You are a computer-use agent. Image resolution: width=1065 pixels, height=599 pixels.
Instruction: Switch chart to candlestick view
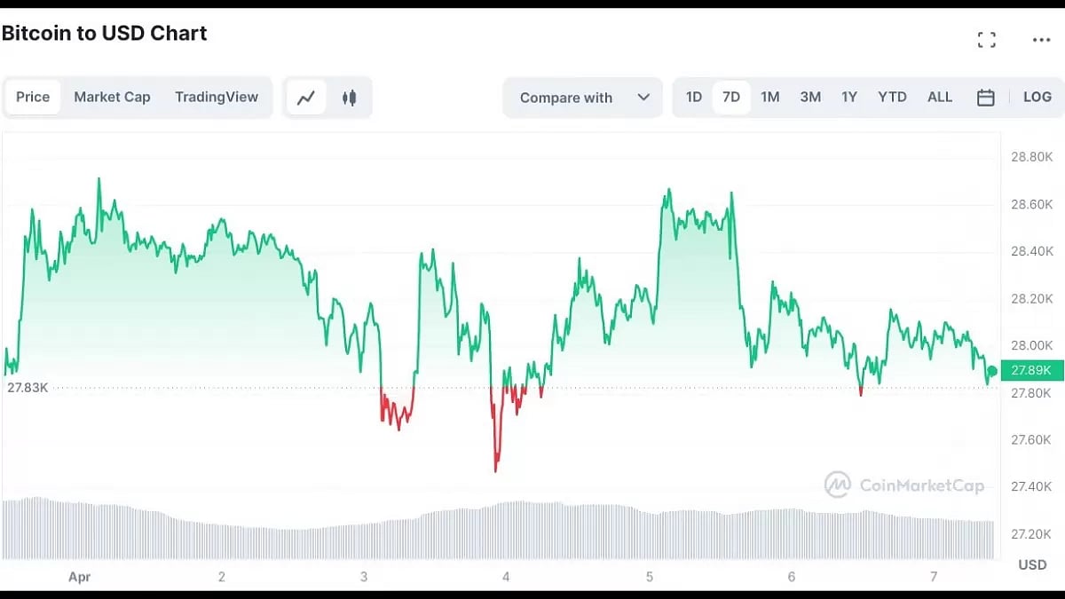pyautogui.click(x=347, y=98)
